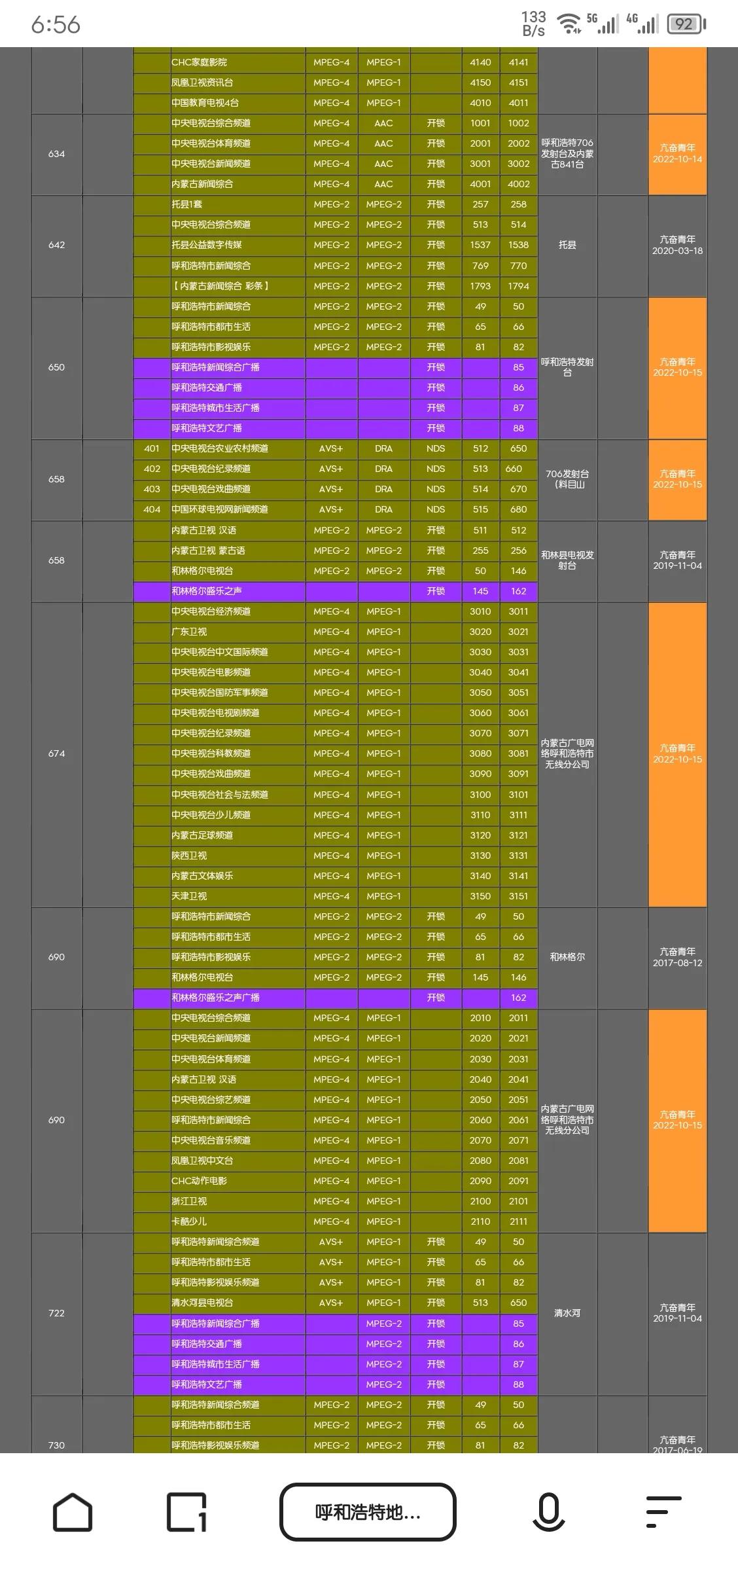Image resolution: width=738 pixels, height=1571 pixels.
Task: Click 内蒙古足球频道 channel name
Action: point(202,835)
